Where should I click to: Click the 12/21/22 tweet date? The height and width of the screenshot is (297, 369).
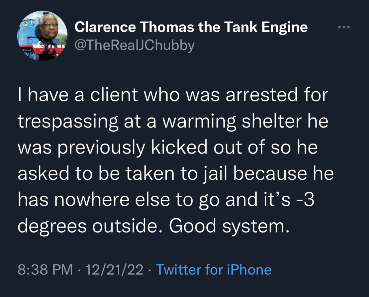114,270
